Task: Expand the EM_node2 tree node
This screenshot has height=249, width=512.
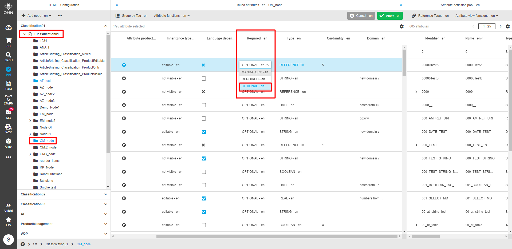Action: tap(30, 121)
